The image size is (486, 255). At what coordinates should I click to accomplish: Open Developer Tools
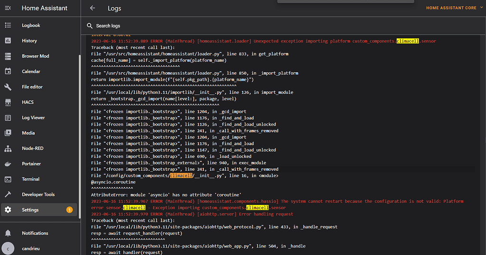click(38, 195)
